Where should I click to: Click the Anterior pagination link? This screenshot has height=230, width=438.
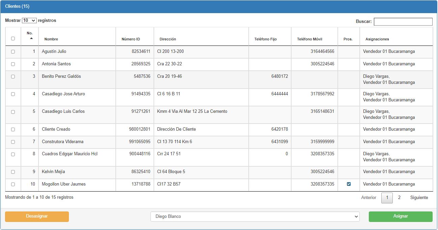[x=368, y=198]
